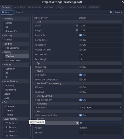Click the magnifier icon in search field
Screen dimensions: 124x139
tap(111, 12)
